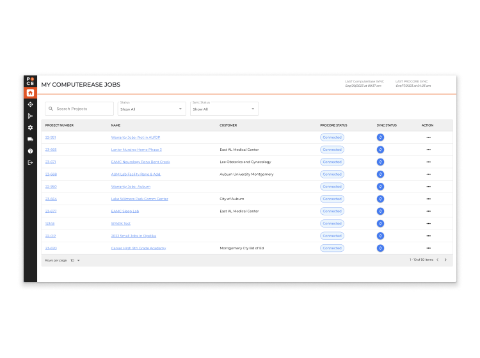480x358 pixels.
Task: Click sync icon for EAMC Neurology Reno Bent Creek
Action: (380, 162)
